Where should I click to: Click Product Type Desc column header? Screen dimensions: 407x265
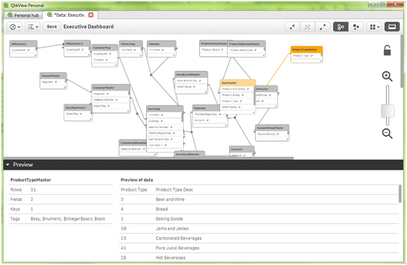point(174,190)
